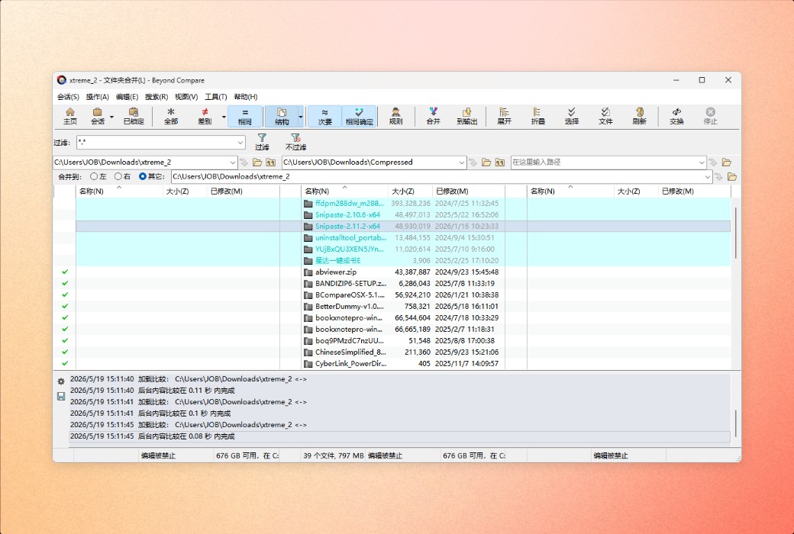
Task: Expand all folders with 展开
Action: 504,116
